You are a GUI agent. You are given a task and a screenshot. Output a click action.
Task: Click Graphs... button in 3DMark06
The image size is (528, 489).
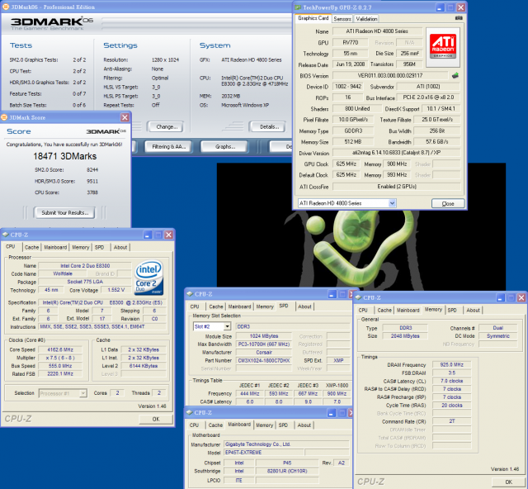[x=224, y=146]
